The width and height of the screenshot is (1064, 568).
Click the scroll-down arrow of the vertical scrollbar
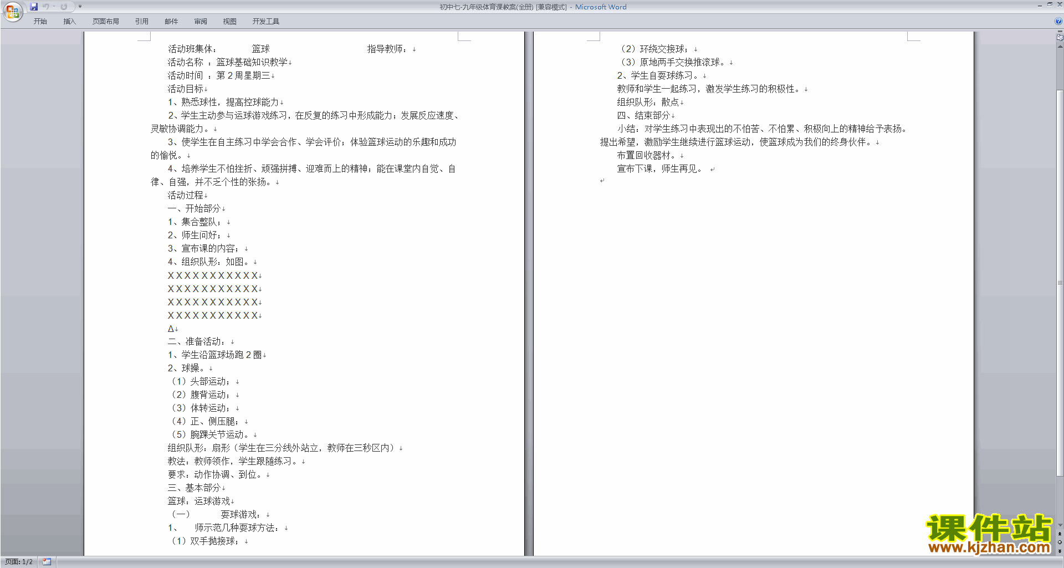1060,525
